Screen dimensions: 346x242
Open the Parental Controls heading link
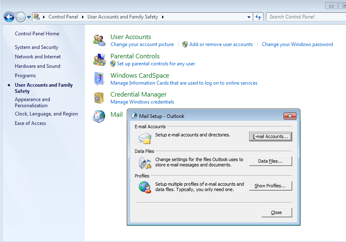(135, 56)
